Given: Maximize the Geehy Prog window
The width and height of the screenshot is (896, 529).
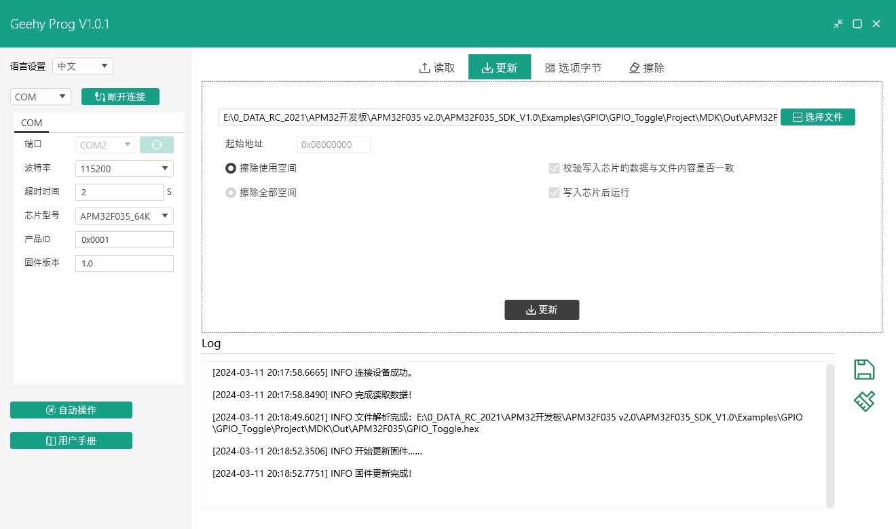Looking at the screenshot, I should coord(857,24).
